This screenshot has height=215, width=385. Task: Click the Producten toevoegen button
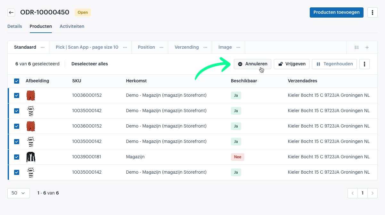(x=337, y=12)
